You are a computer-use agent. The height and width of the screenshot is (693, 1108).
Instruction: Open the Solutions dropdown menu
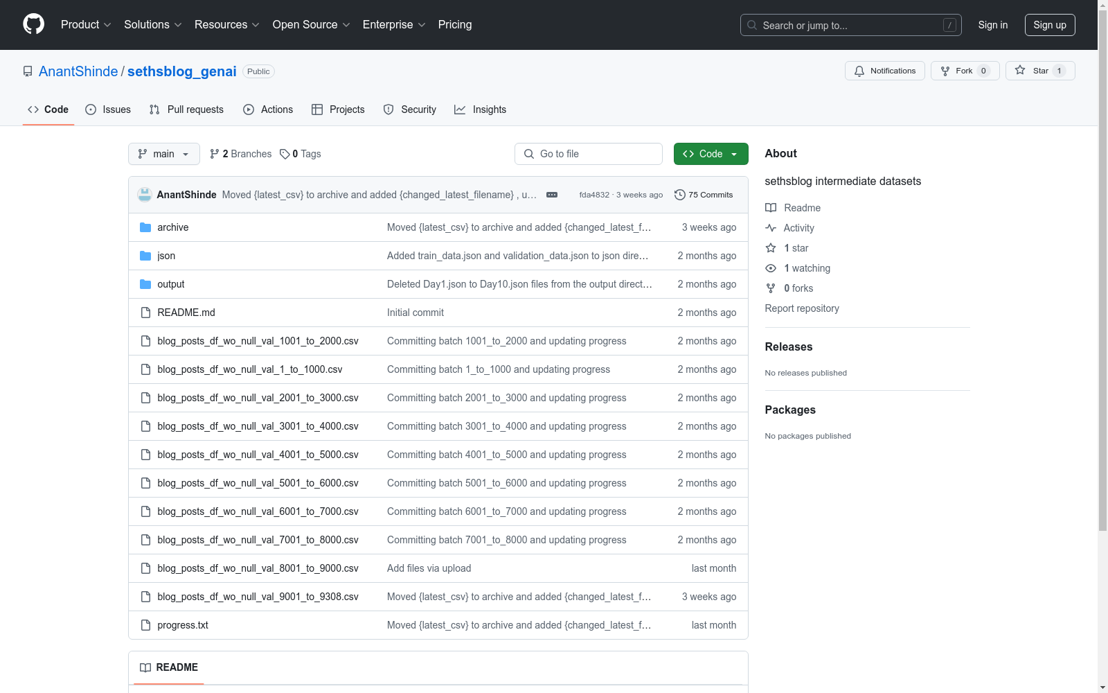tap(152, 24)
